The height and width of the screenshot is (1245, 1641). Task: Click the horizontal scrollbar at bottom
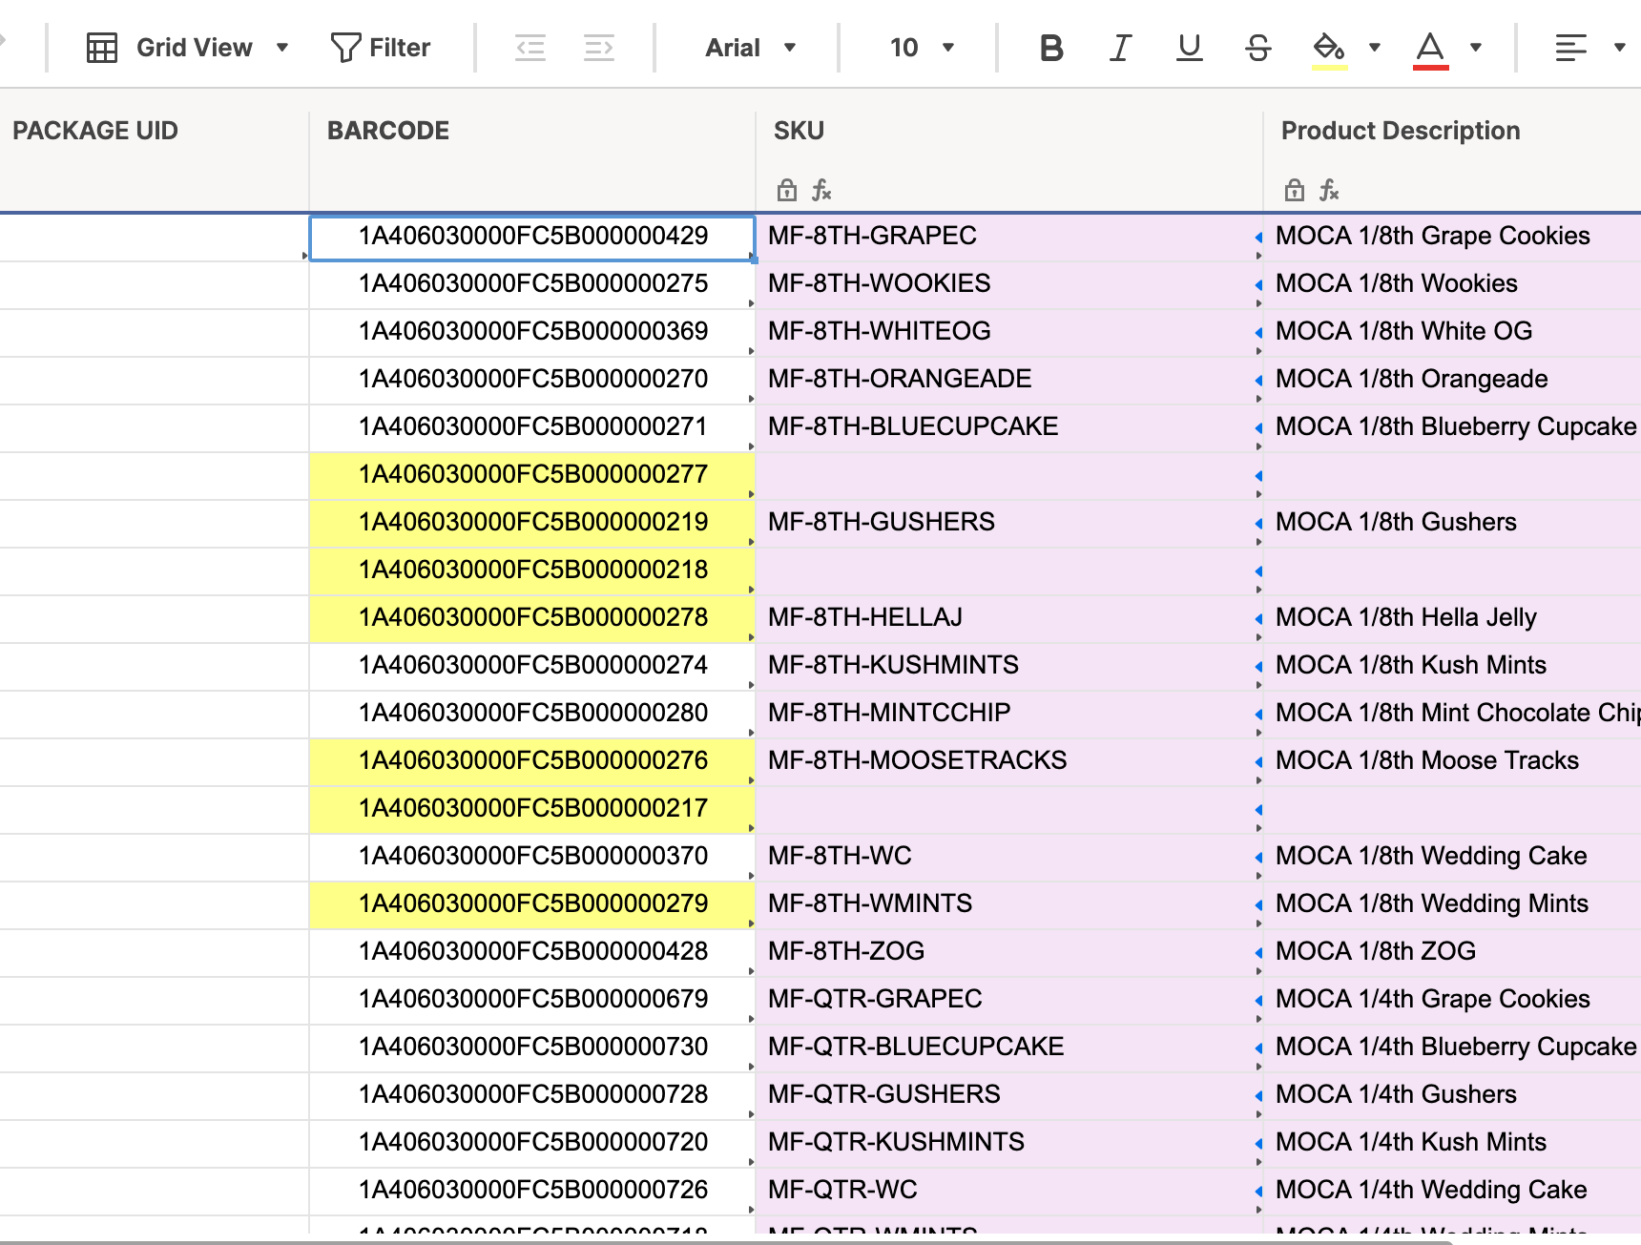coord(725,1241)
